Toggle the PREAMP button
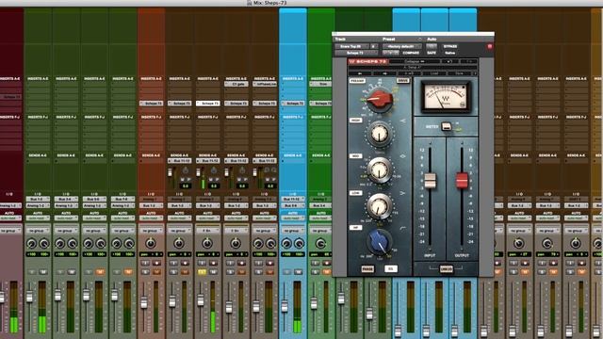The image size is (603, 339). click(357, 81)
